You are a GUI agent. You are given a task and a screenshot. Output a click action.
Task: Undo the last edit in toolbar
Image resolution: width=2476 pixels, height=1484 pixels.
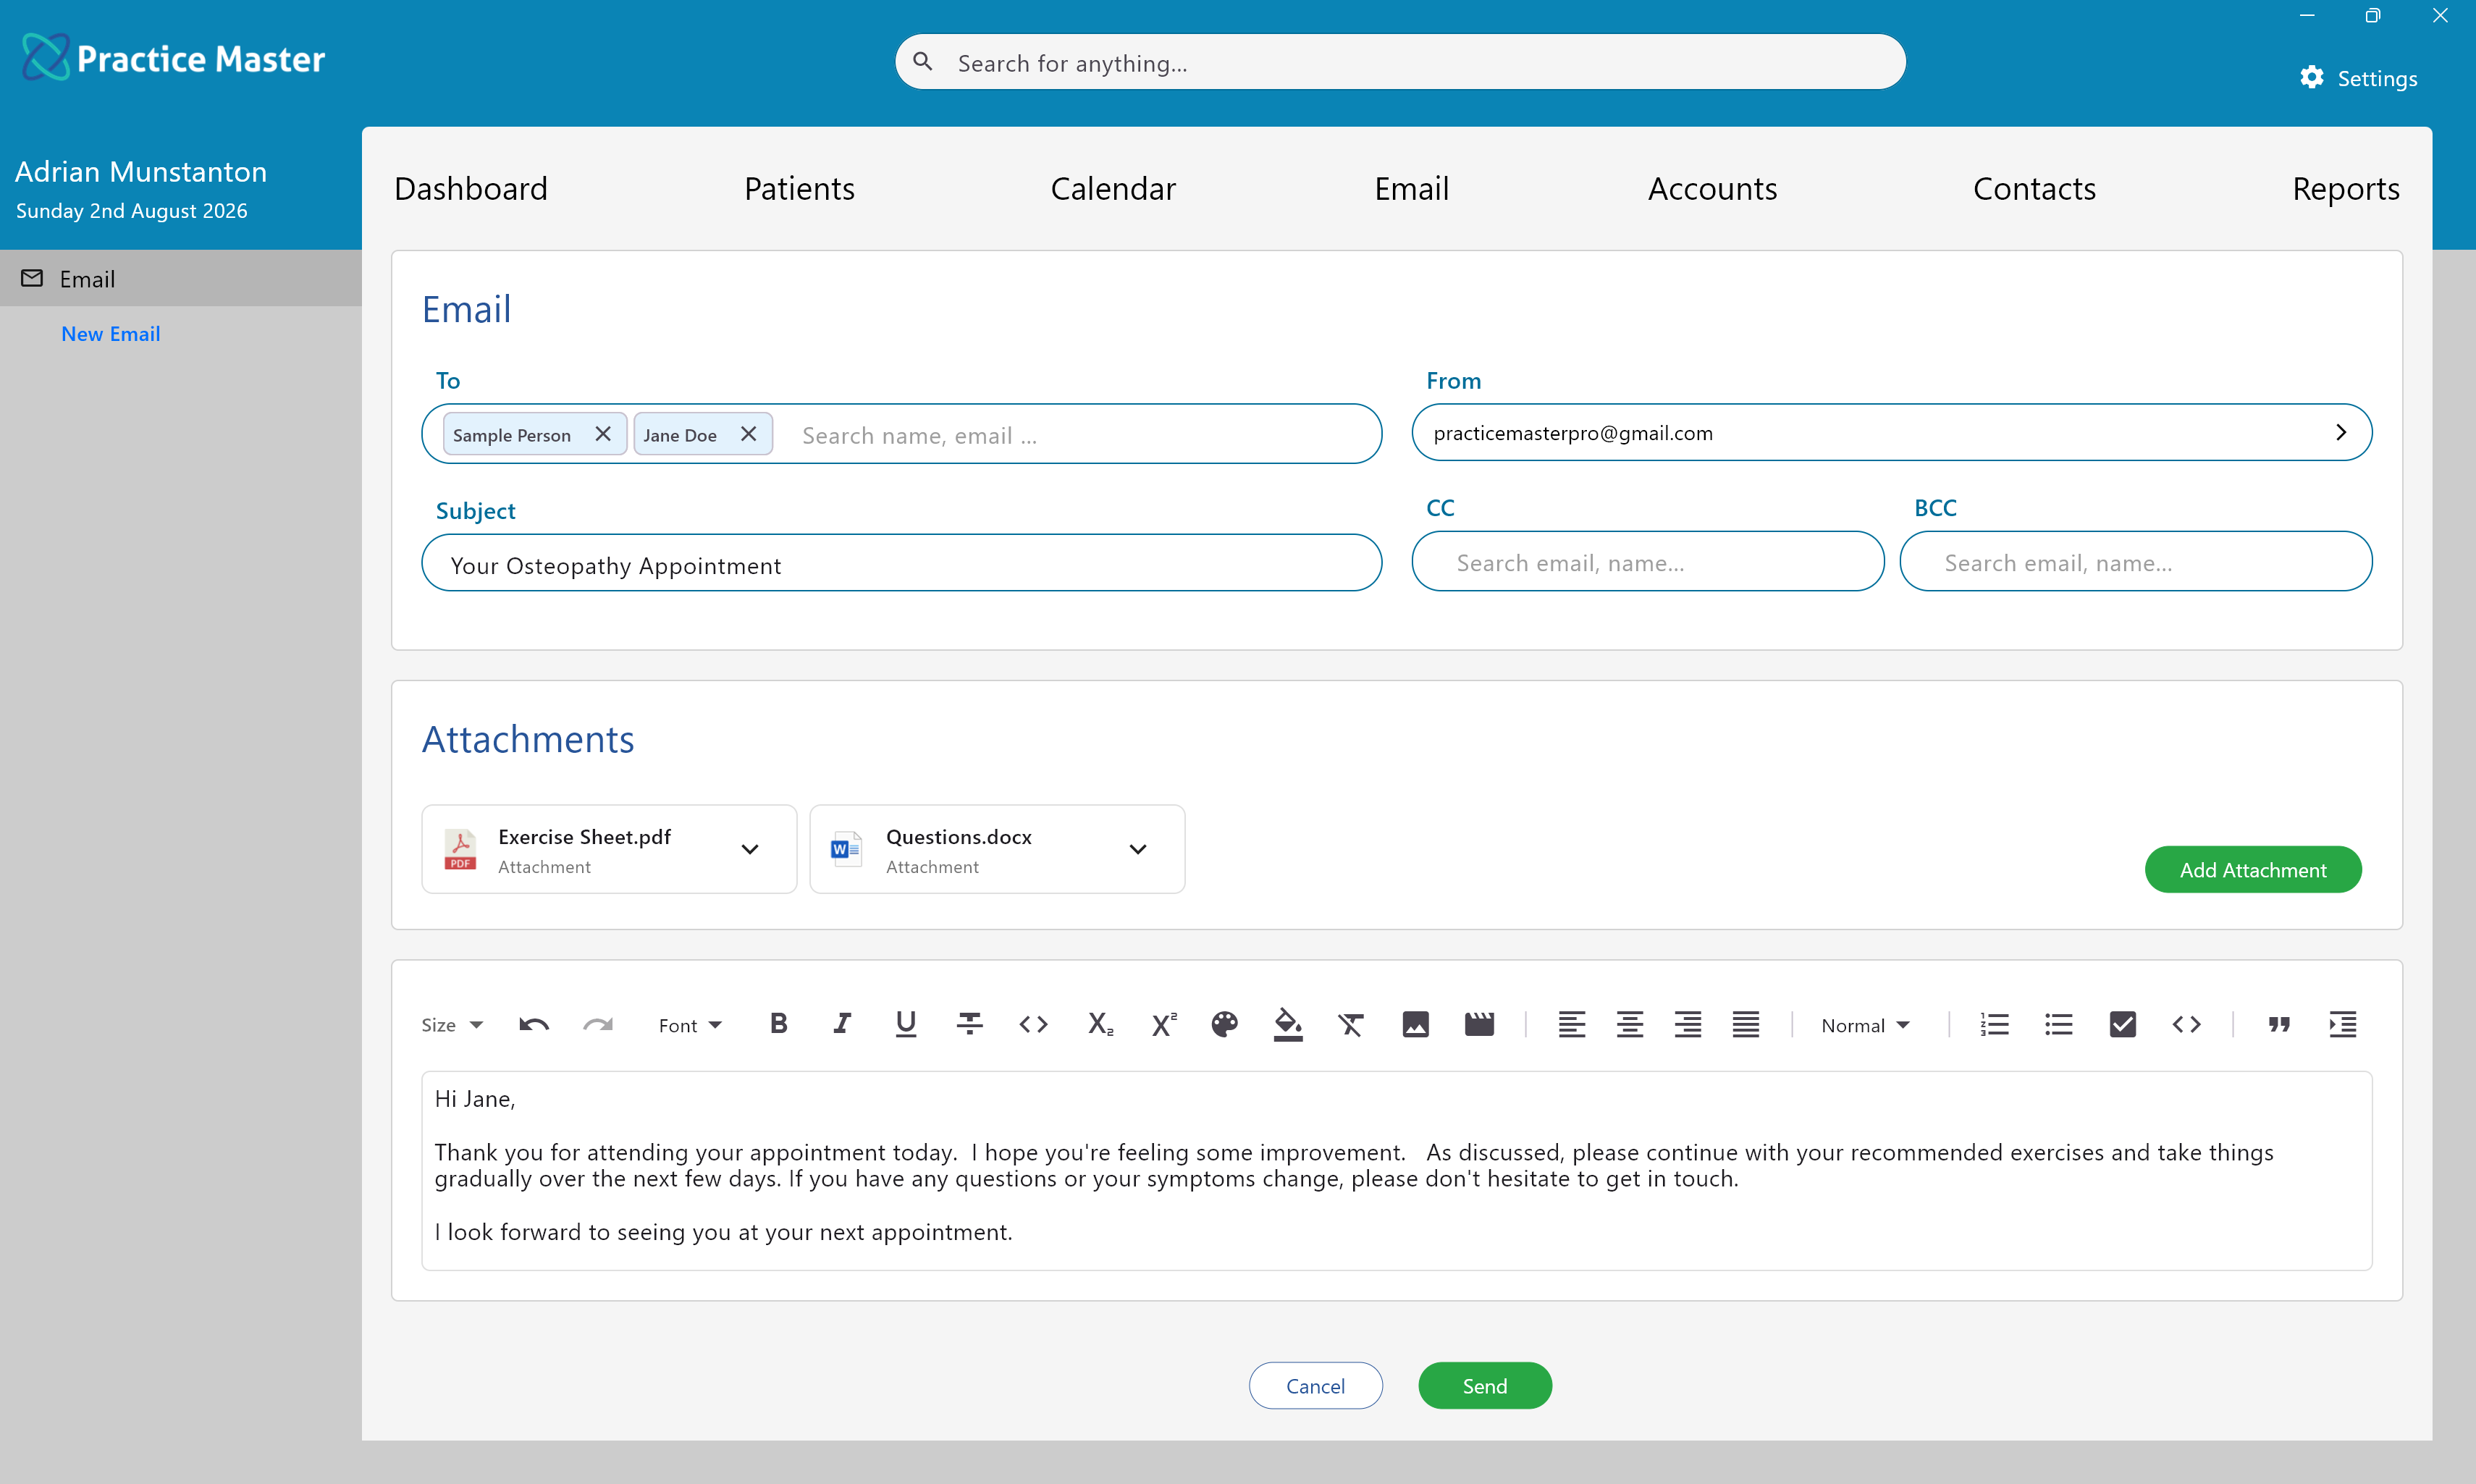click(534, 1024)
